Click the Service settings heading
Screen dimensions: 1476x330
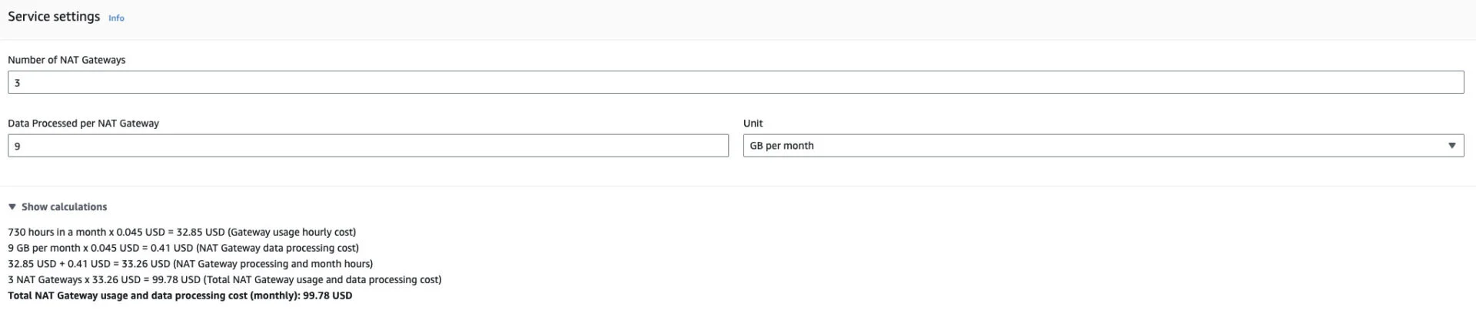pyautogui.click(x=54, y=16)
